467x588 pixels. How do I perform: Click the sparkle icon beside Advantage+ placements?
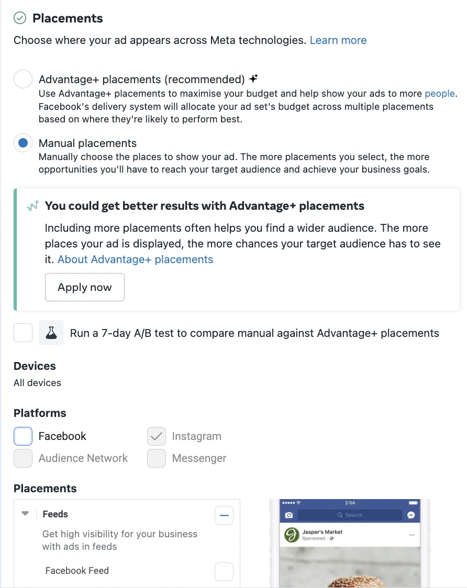click(253, 79)
